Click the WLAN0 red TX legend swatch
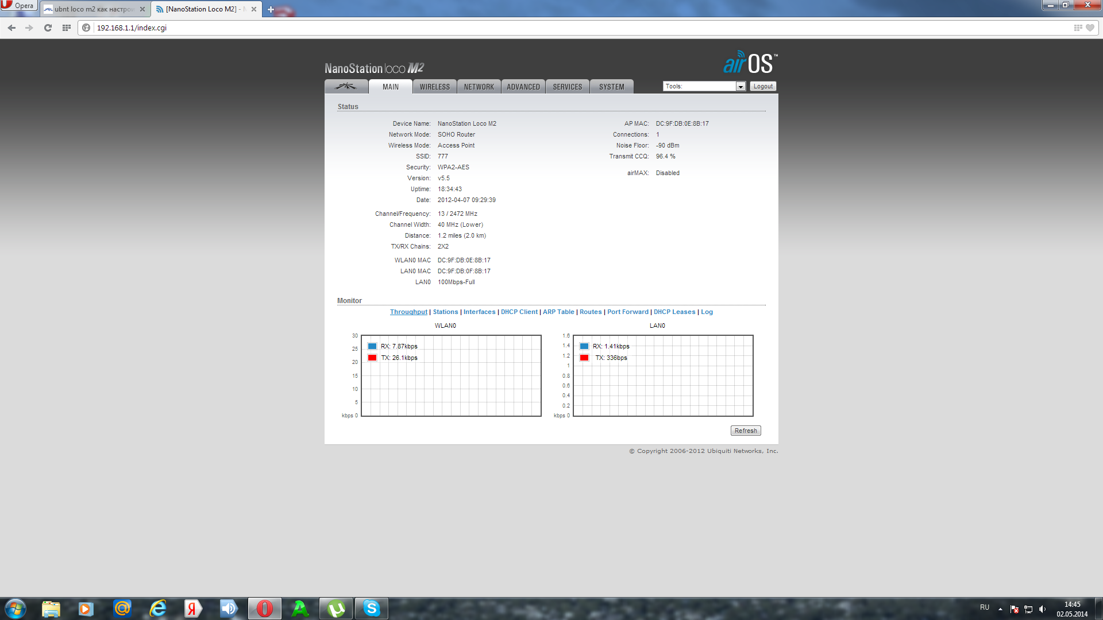This screenshot has width=1103, height=620. 372,358
